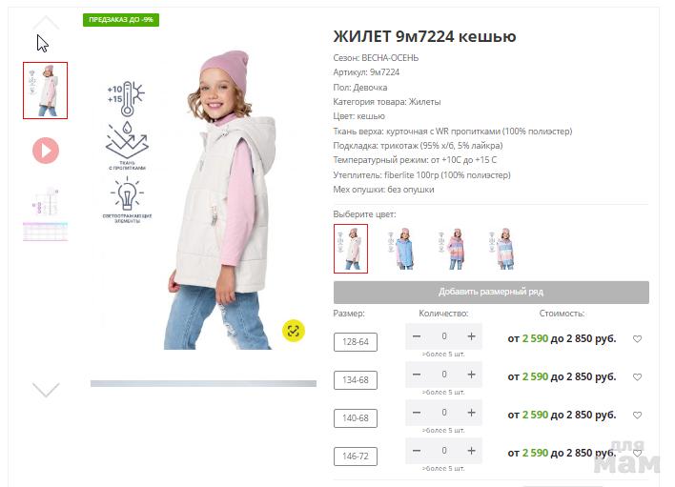Show the previous thumbnail with up chevron
The height and width of the screenshot is (487, 675).
[x=46, y=22]
